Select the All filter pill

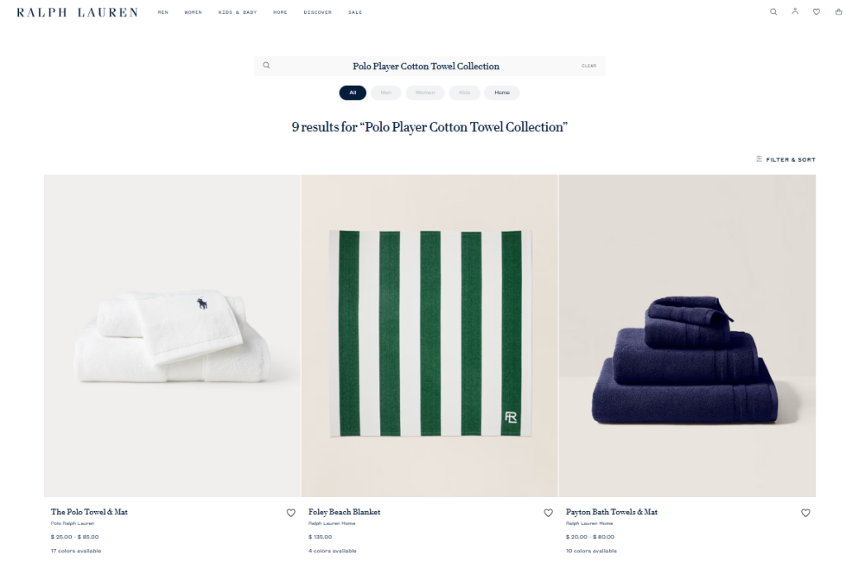click(x=353, y=92)
